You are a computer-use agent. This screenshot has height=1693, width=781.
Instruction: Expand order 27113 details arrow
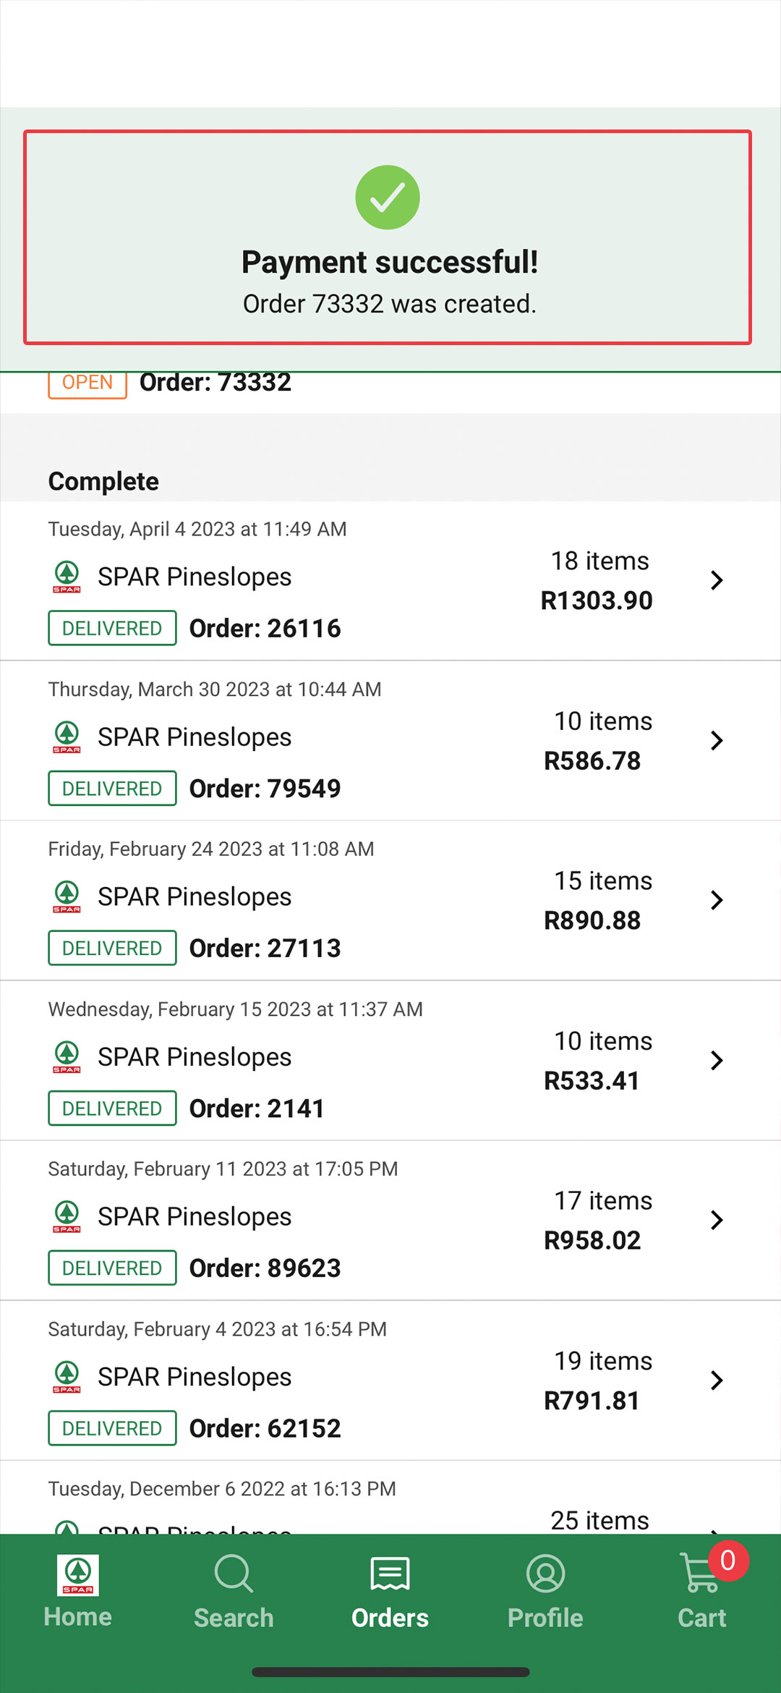coord(717,900)
